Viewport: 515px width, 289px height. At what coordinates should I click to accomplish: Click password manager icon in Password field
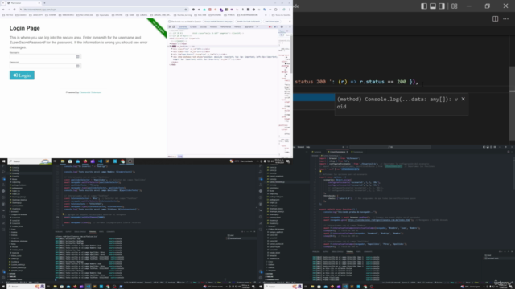click(x=77, y=66)
